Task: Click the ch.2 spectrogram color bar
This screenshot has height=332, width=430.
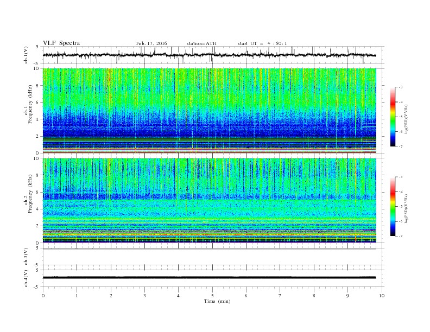Action: pyautogui.click(x=393, y=206)
